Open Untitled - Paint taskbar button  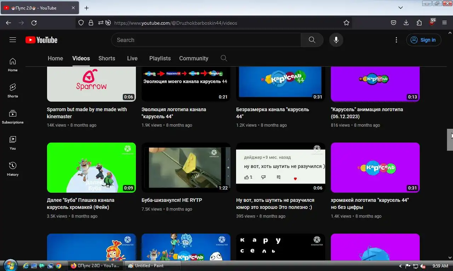click(154, 266)
